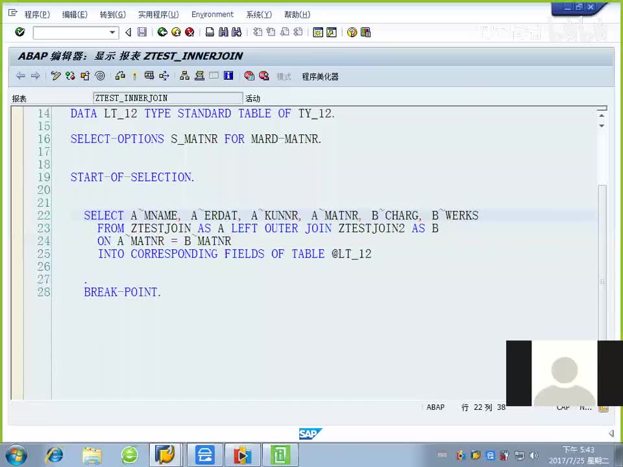Expand the status bar triangle arrow
Screen dimensions: 623x467
point(611,433)
